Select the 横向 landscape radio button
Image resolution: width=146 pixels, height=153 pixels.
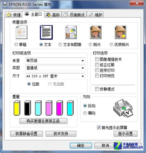click(x=85, y=113)
